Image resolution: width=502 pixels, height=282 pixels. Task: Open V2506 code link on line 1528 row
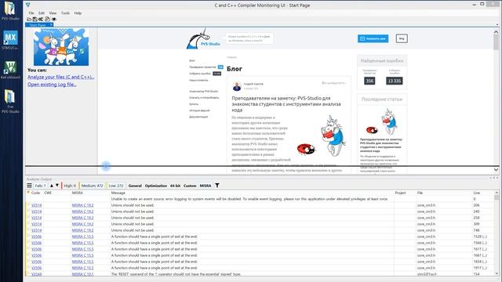click(x=36, y=237)
